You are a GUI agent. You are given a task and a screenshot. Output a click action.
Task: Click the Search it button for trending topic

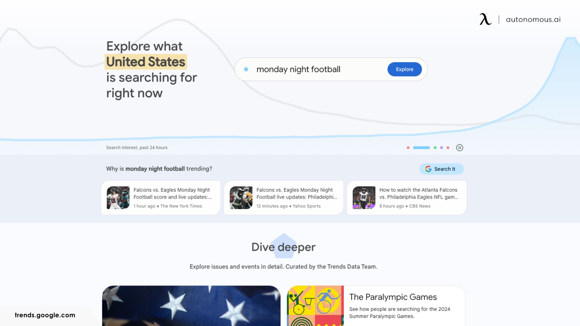(441, 168)
